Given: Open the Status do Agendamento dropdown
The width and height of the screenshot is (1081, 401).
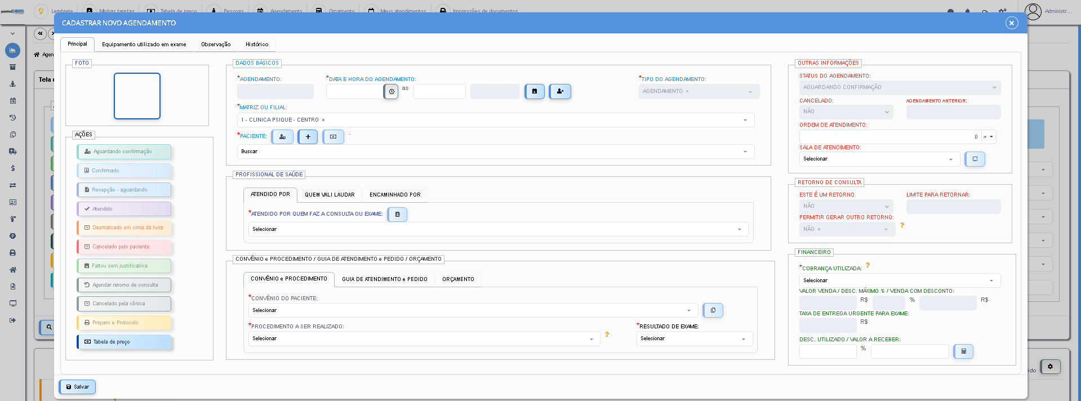Looking at the screenshot, I should pos(900,87).
